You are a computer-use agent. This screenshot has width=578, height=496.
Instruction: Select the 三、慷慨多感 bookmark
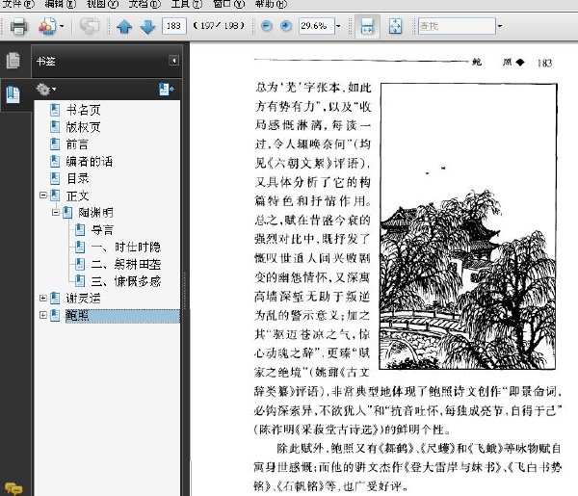click(x=125, y=281)
